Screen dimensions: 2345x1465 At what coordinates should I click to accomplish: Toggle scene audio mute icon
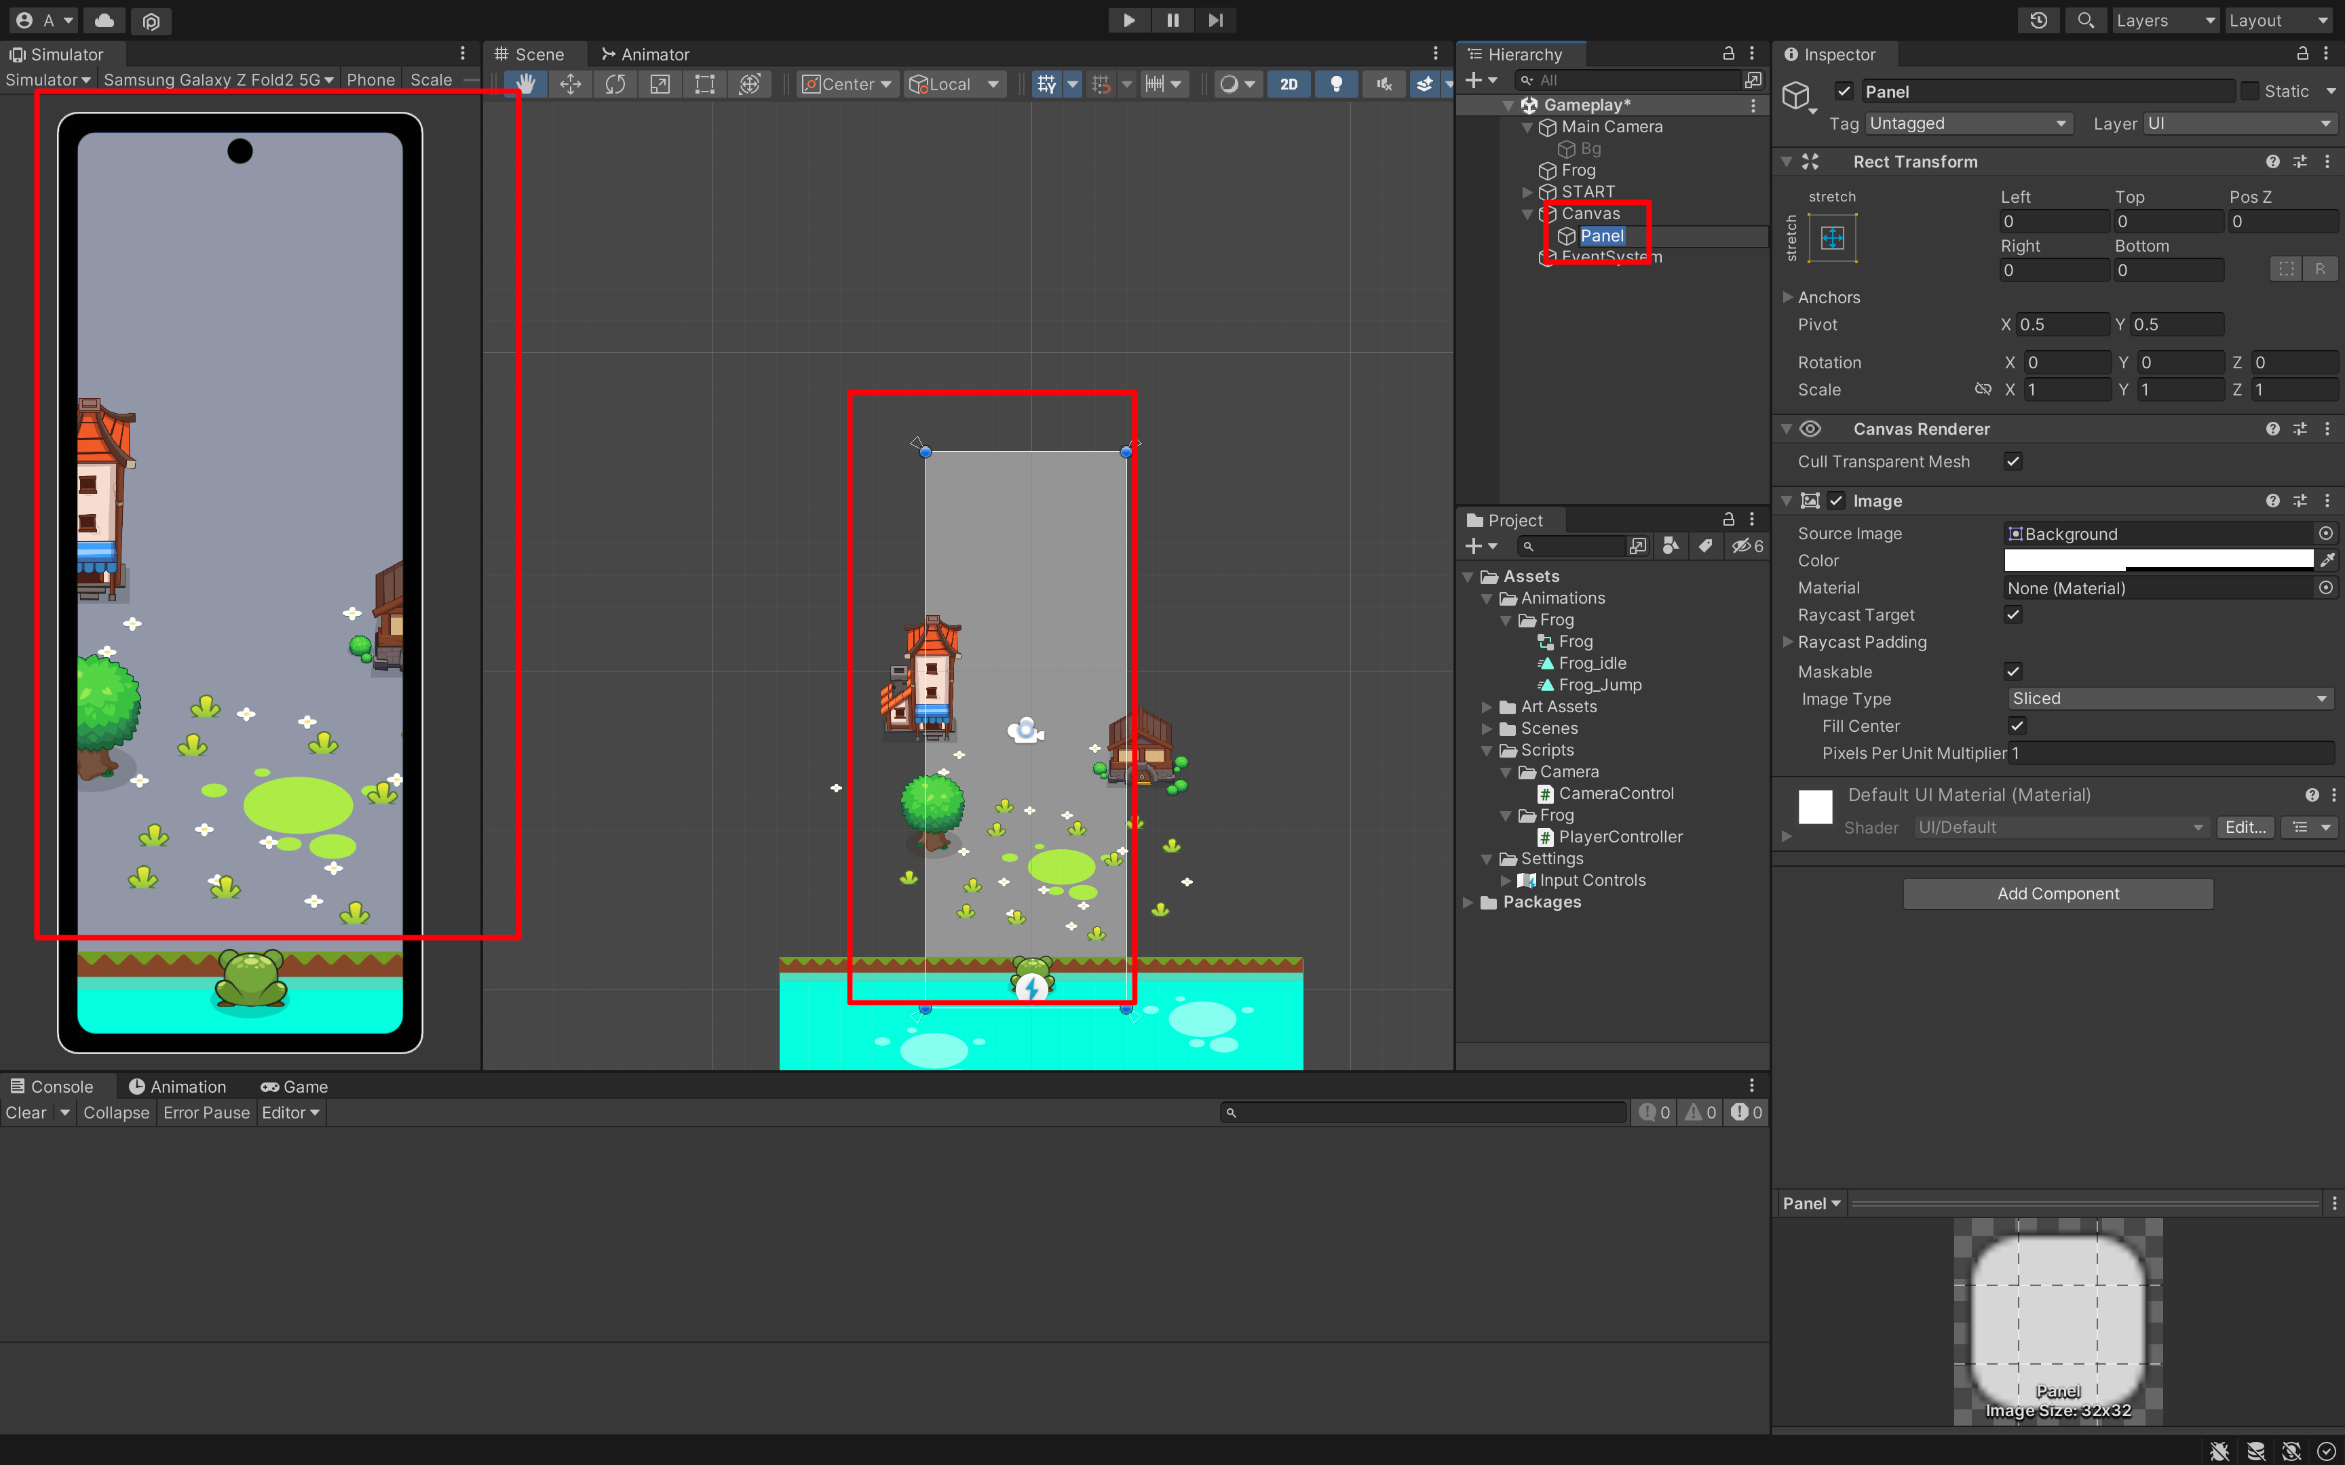[1384, 84]
